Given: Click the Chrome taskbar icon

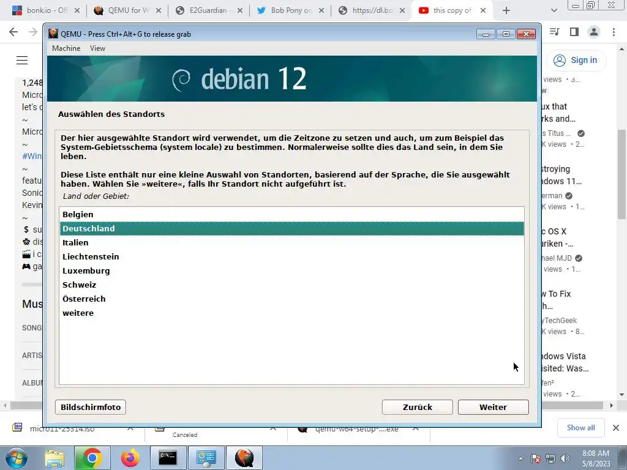Looking at the screenshot, I should tap(92, 458).
